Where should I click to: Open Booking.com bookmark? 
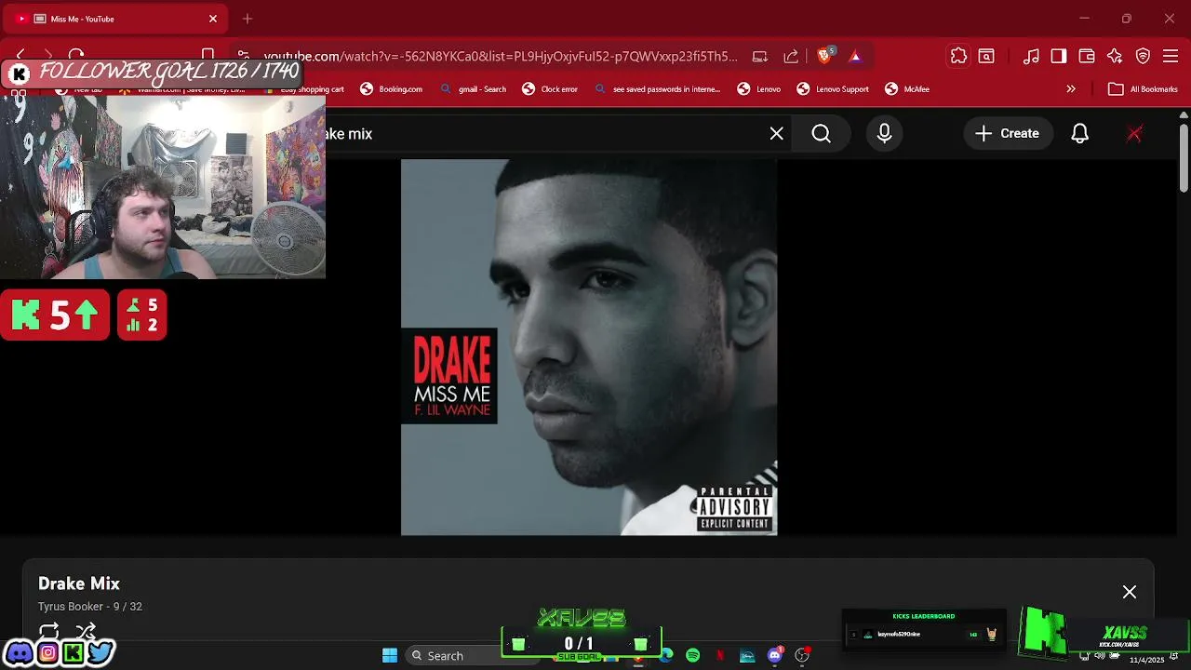click(x=392, y=89)
